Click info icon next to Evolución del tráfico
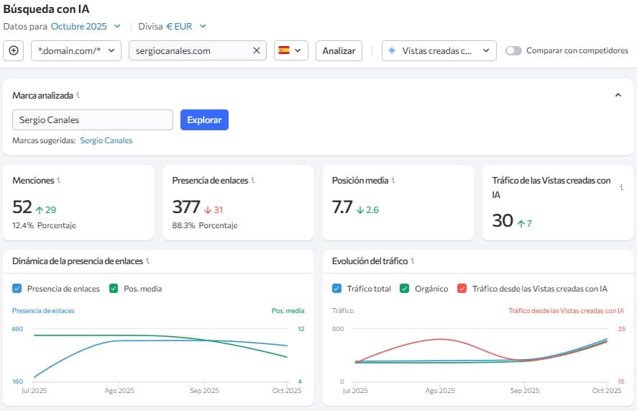 (x=413, y=261)
